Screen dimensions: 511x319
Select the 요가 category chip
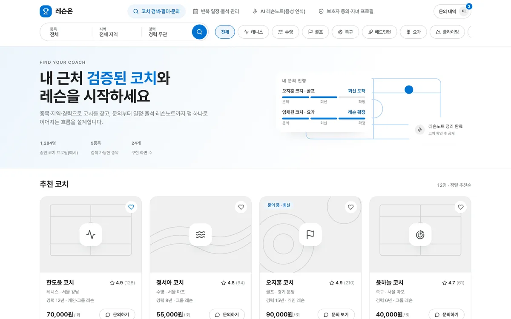413,32
